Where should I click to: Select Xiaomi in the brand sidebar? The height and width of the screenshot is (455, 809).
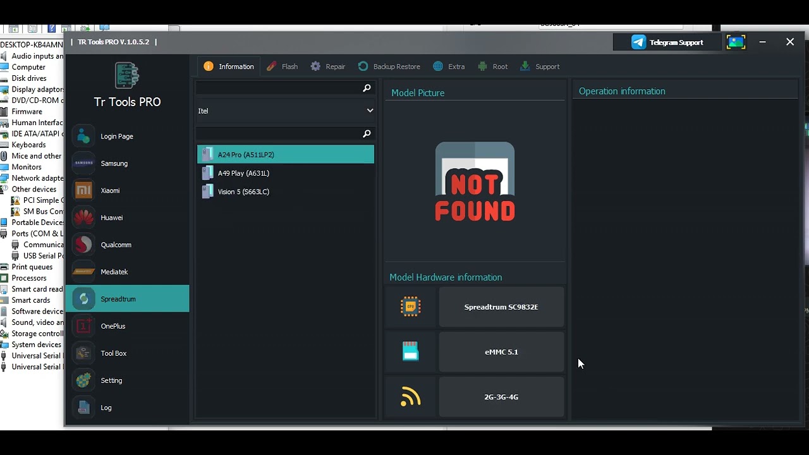click(x=127, y=190)
